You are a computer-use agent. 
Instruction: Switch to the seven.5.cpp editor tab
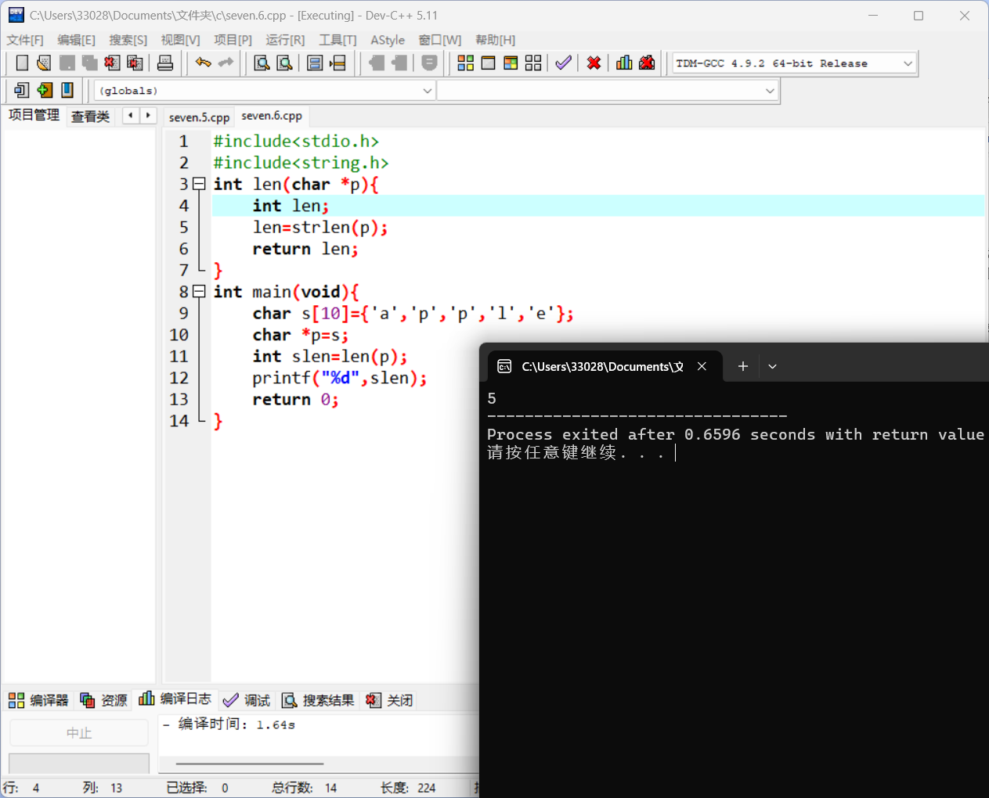[199, 117]
